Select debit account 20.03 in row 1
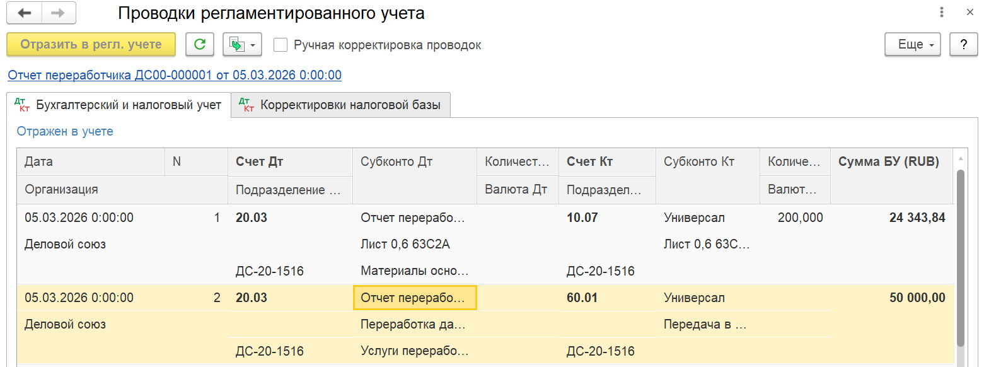 [x=290, y=218]
